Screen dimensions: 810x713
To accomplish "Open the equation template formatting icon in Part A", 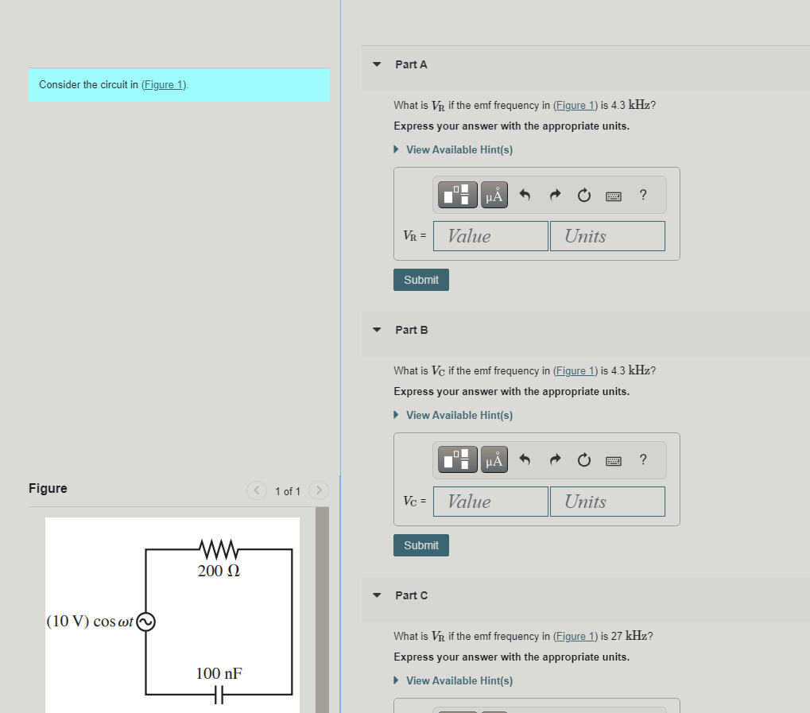I will click(x=456, y=194).
